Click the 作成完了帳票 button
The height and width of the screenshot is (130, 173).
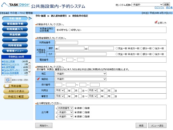[16, 97]
